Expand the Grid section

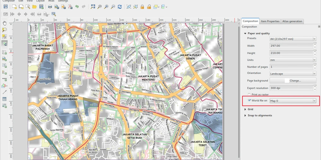(x=245, y=109)
